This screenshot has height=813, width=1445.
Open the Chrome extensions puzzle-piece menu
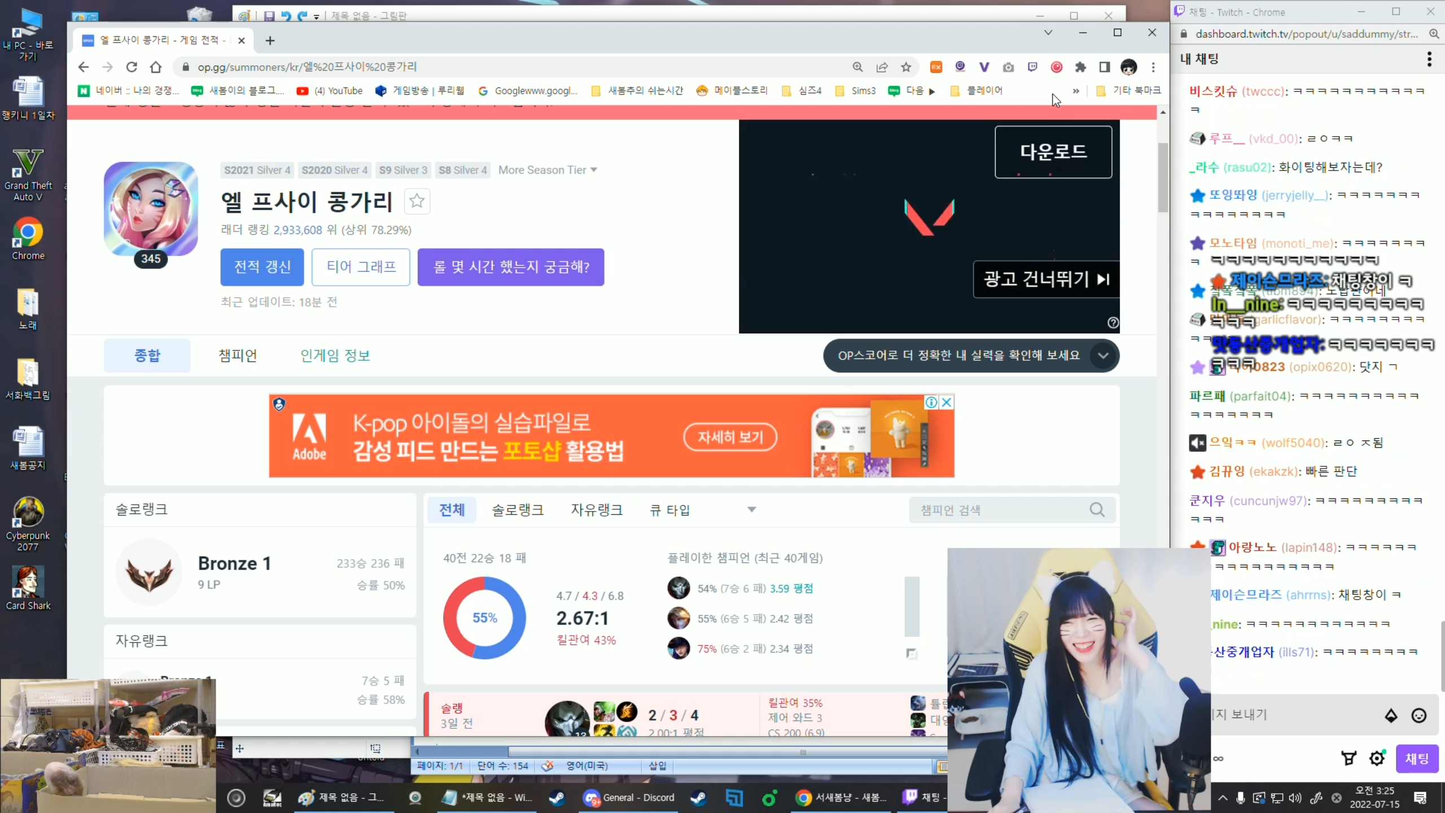[1080, 67]
